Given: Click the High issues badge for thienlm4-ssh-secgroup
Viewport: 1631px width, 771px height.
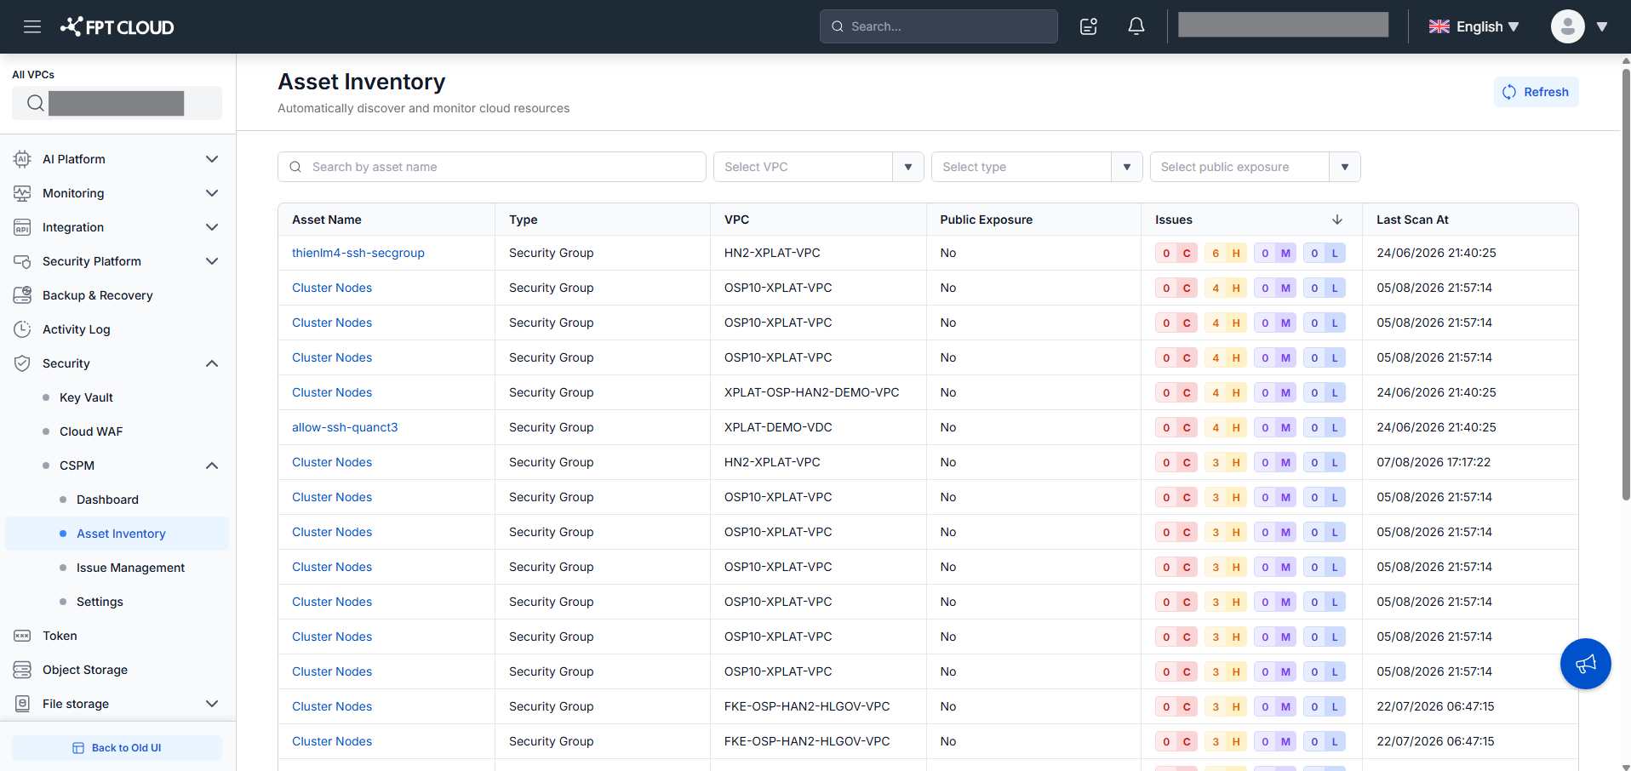Looking at the screenshot, I should coord(1225,253).
